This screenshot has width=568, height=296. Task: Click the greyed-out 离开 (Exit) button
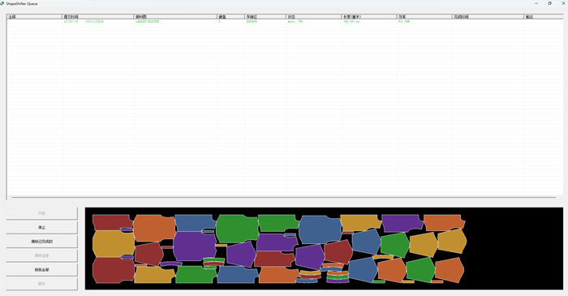(x=41, y=284)
